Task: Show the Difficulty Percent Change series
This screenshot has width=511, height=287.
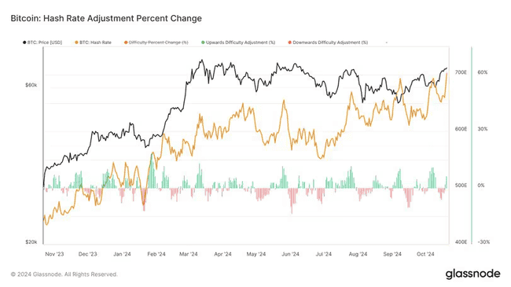Action: 156,42
